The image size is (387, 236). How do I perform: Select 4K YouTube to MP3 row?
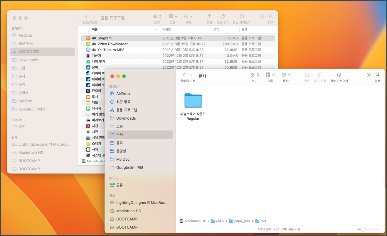[178, 50]
